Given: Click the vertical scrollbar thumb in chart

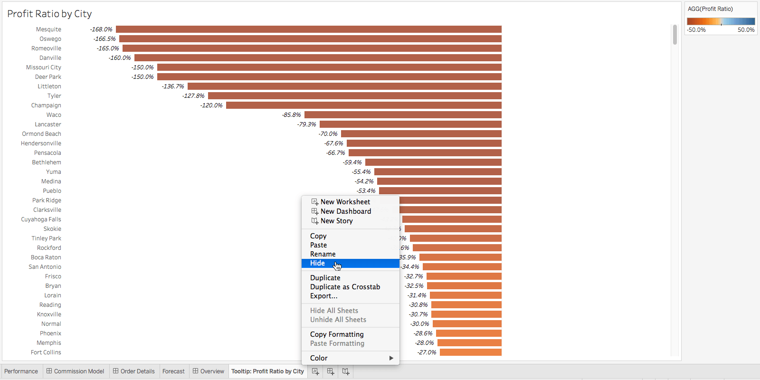Looking at the screenshot, I should click(x=674, y=35).
